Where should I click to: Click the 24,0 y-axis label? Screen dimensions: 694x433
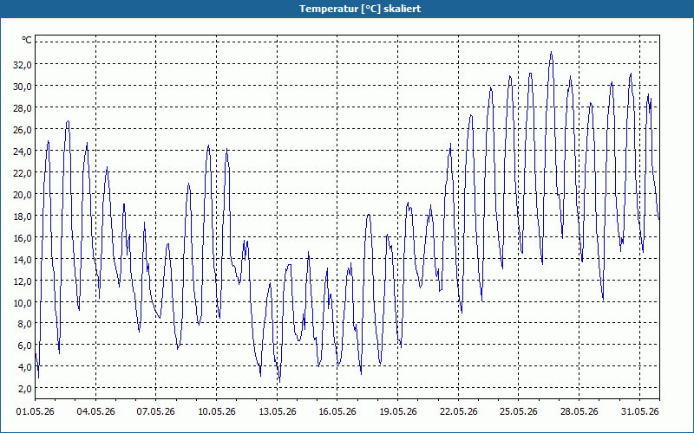(23, 151)
